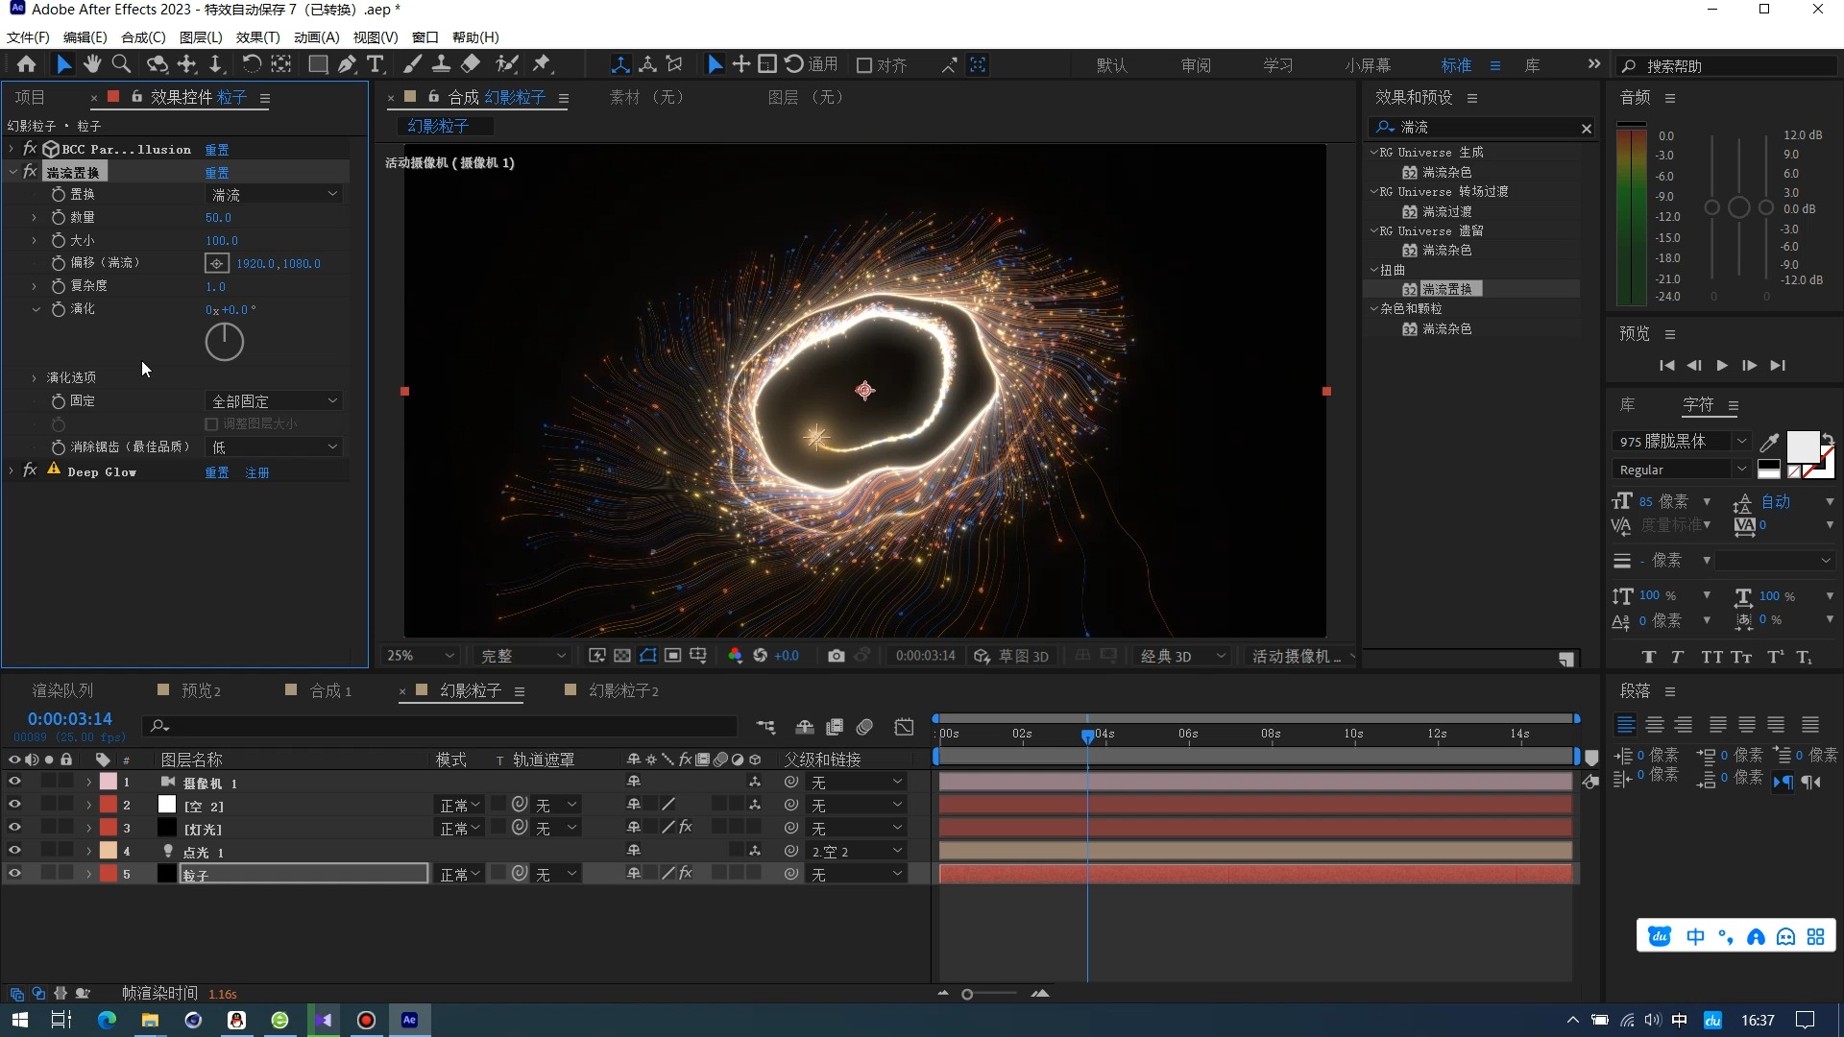Image resolution: width=1844 pixels, height=1037 pixels.
Task: Select the Type text tool
Action: click(x=376, y=64)
